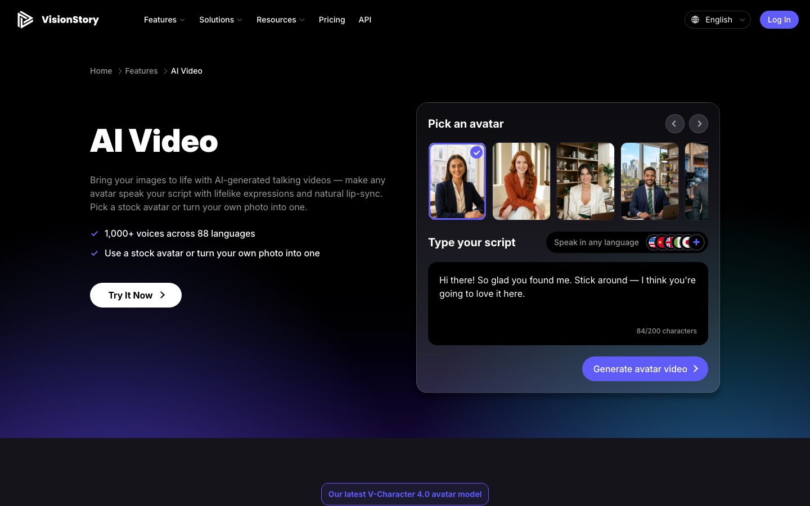Expand the Resources dropdown menu
Image resolution: width=810 pixels, height=506 pixels.
(x=281, y=20)
